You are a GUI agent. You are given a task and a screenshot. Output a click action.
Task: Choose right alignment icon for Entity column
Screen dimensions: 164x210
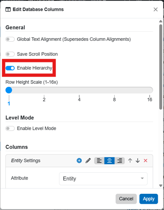(120, 161)
